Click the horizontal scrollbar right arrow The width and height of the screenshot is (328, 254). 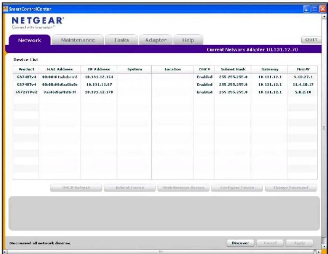tap(319, 252)
